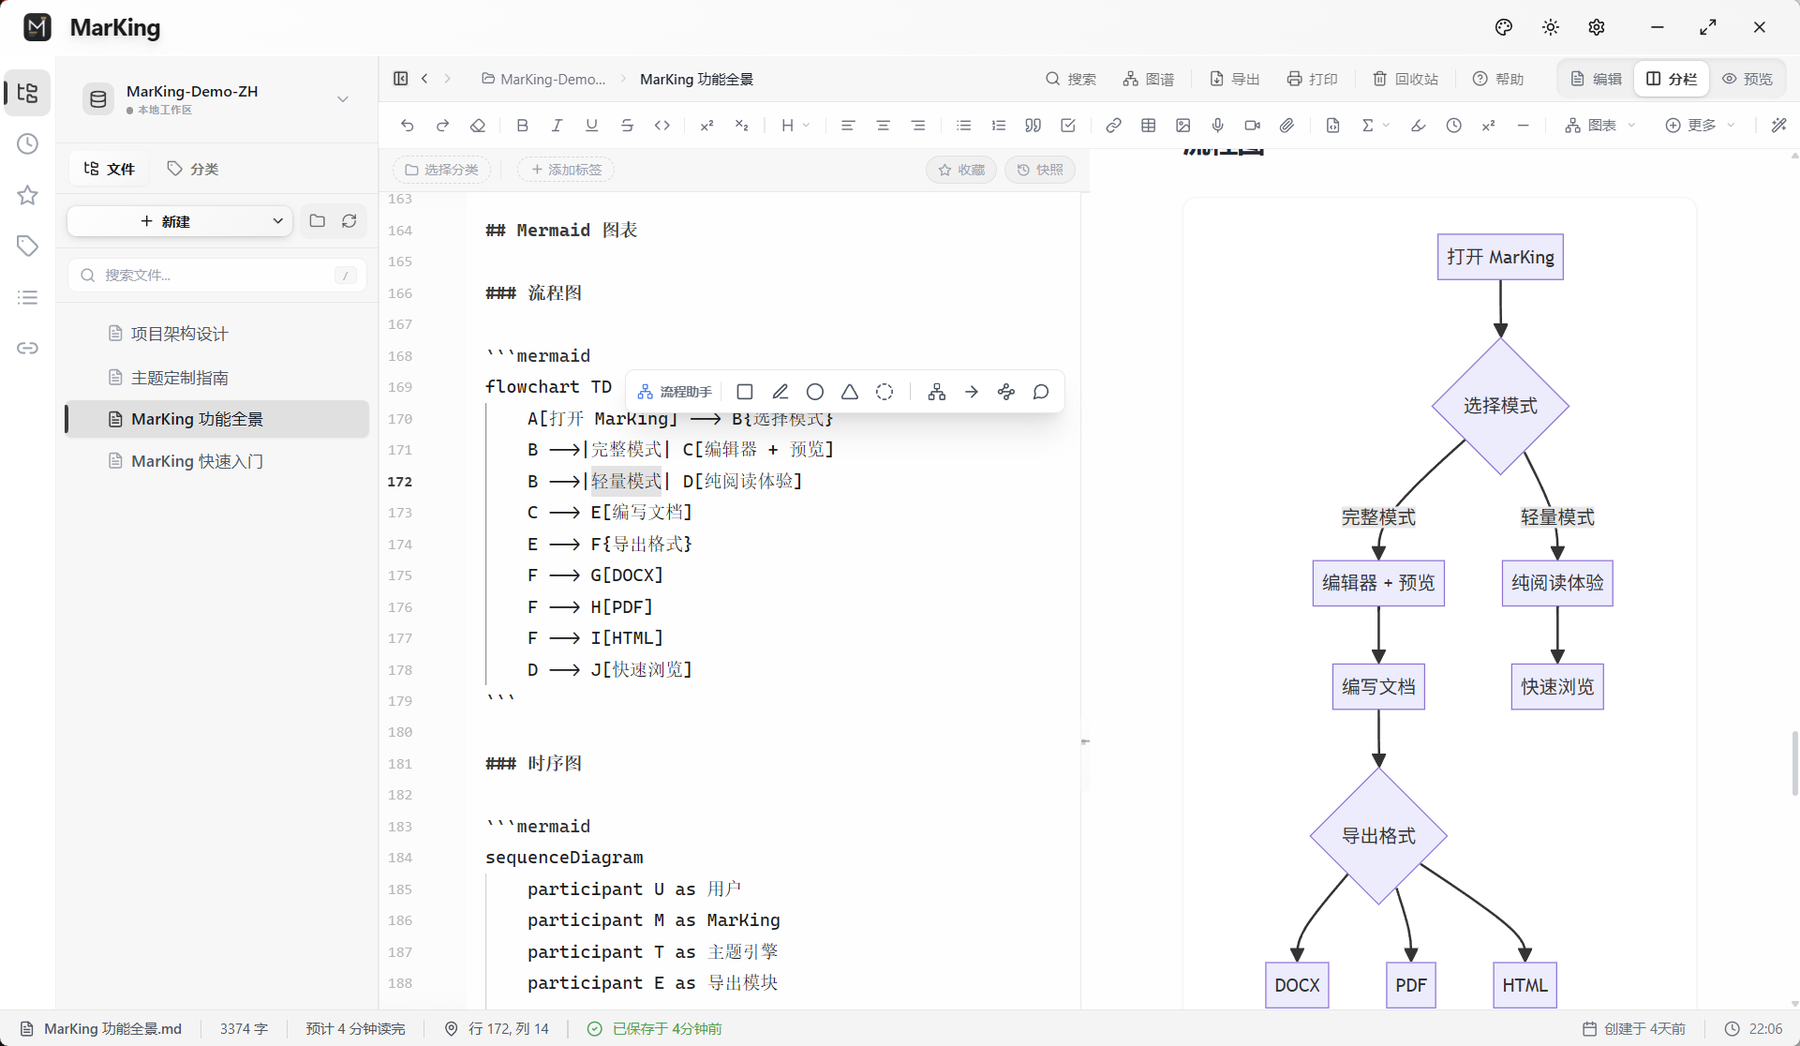Align text to the right

tap(918, 126)
